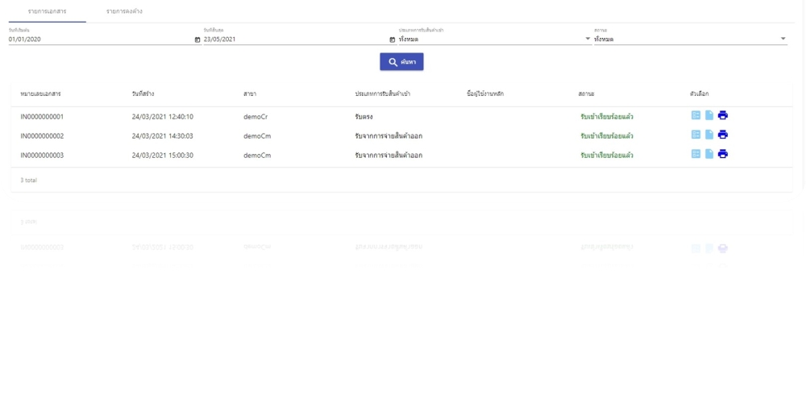Click the สาขา column header
This screenshot has height=403, width=806.
[x=250, y=94]
